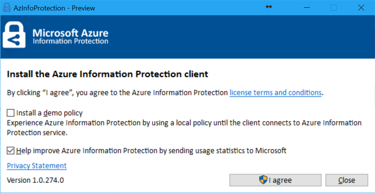Viewport: 375px width, 193px height.
Task: Close the window using the title bar X
Action: tap(360, 7)
